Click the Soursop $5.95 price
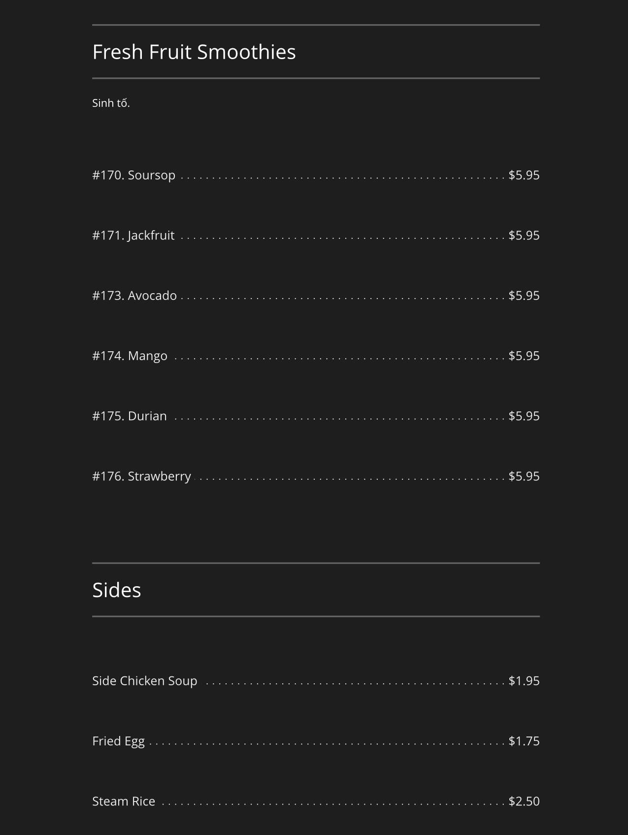Image resolution: width=628 pixels, height=835 pixels. [x=524, y=175]
